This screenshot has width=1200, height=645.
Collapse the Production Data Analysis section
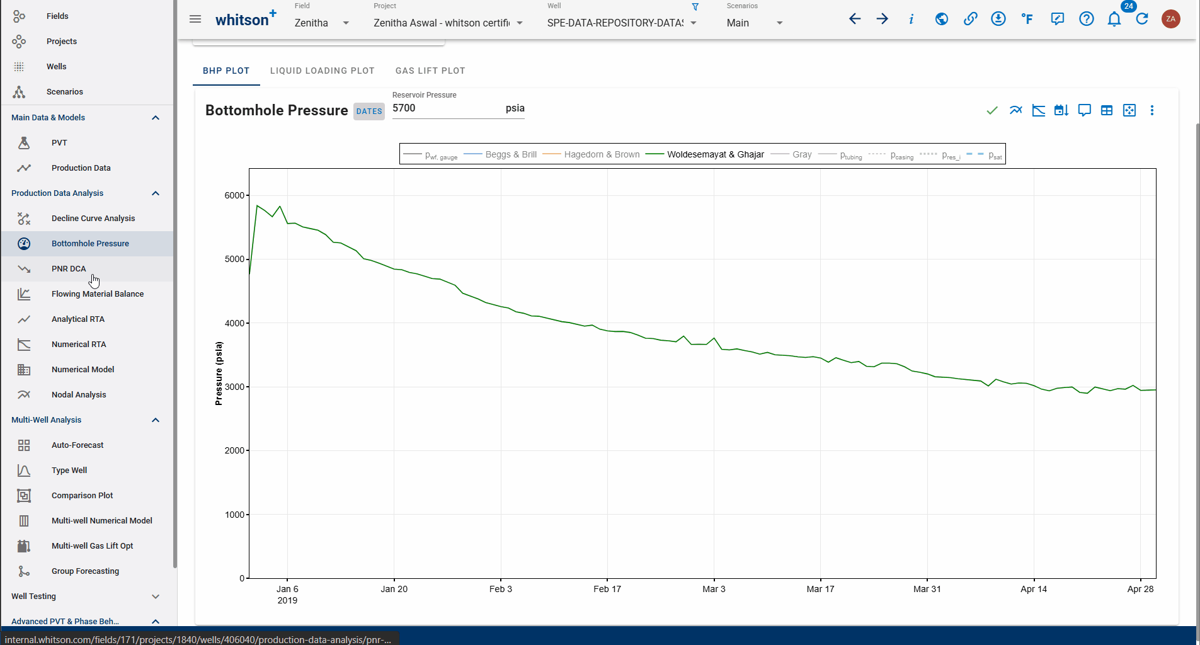(x=155, y=193)
